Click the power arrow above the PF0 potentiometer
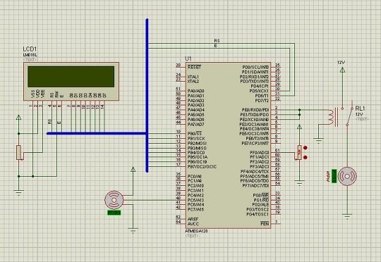 pyautogui.click(x=300, y=127)
